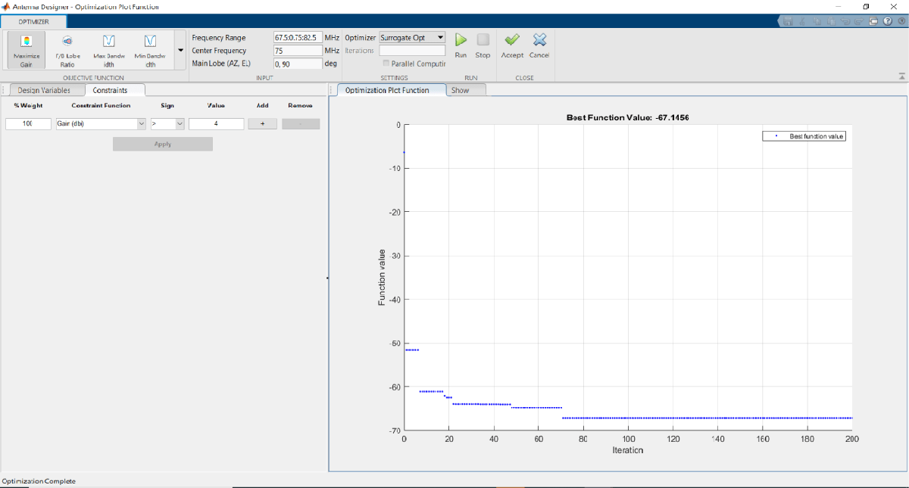Click the constraint Value field containing 4
This screenshot has height=488, width=909.
point(216,124)
